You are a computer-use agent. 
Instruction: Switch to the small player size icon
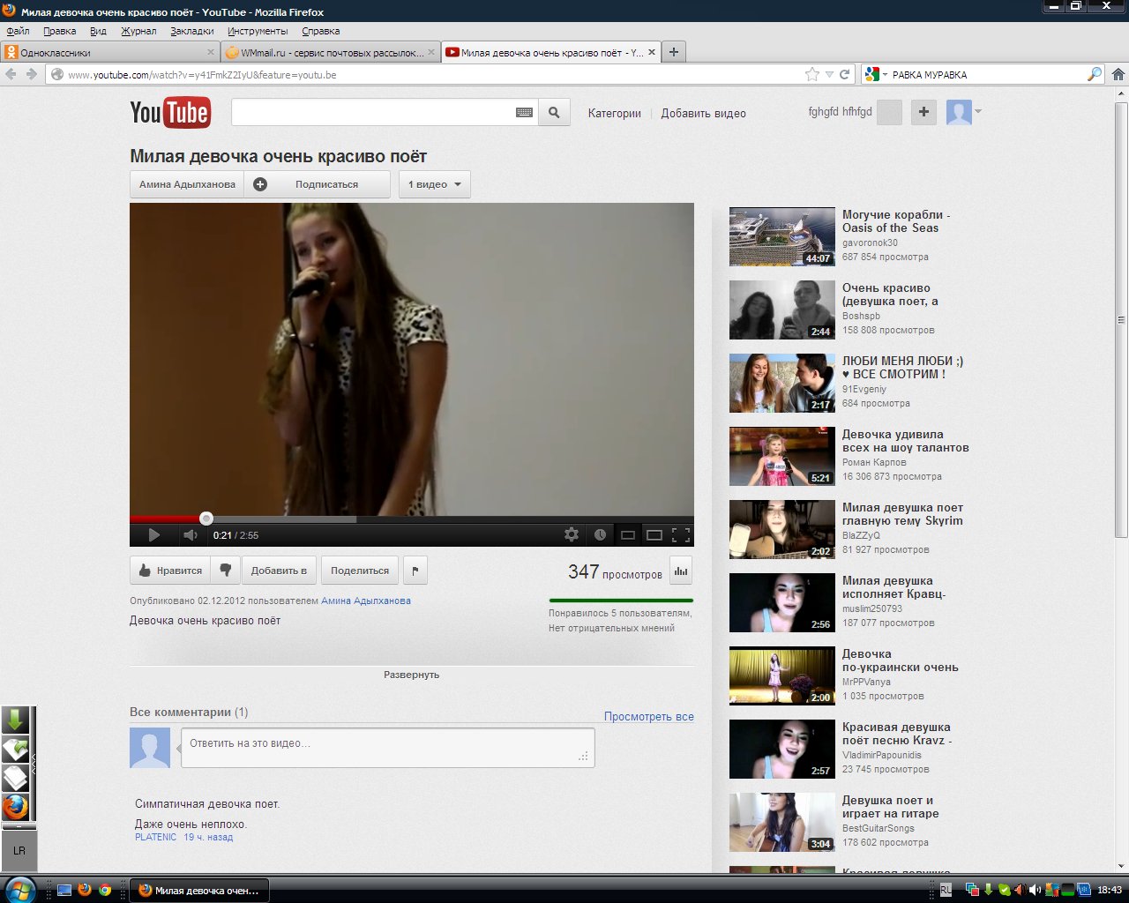[x=628, y=534]
